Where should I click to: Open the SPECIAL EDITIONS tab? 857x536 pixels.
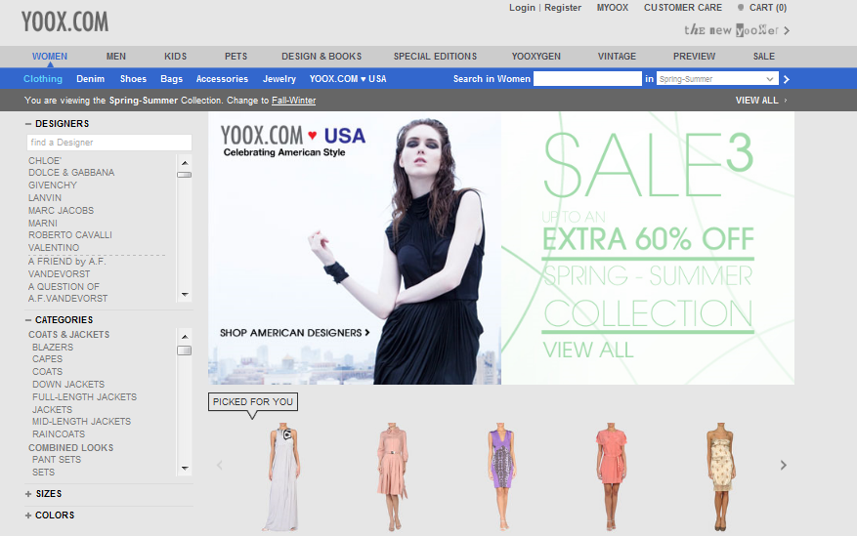pyautogui.click(x=435, y=57)
